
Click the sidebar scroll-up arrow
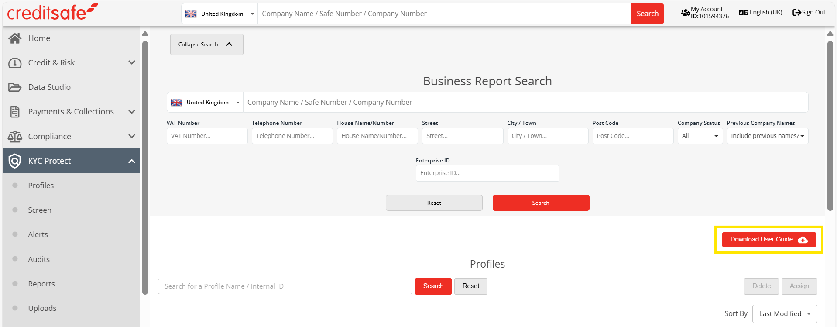pos(145,34)
